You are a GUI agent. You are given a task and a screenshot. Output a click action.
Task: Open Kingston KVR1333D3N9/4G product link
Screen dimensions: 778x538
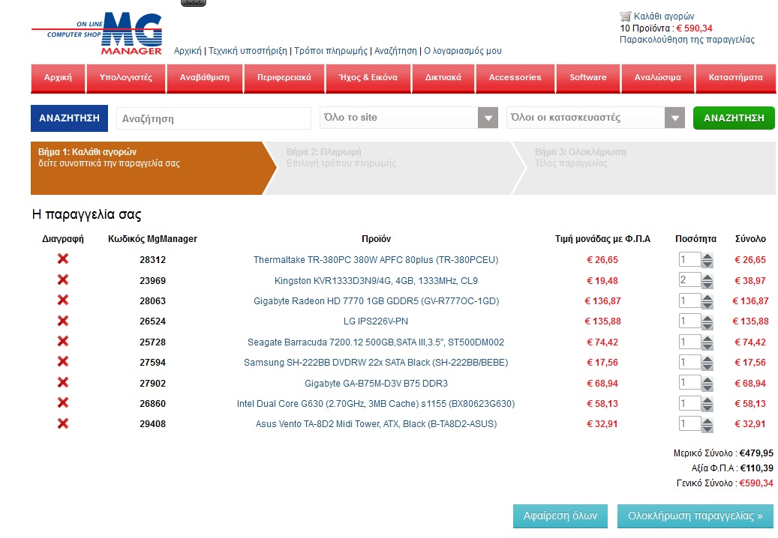pos(376,280)
